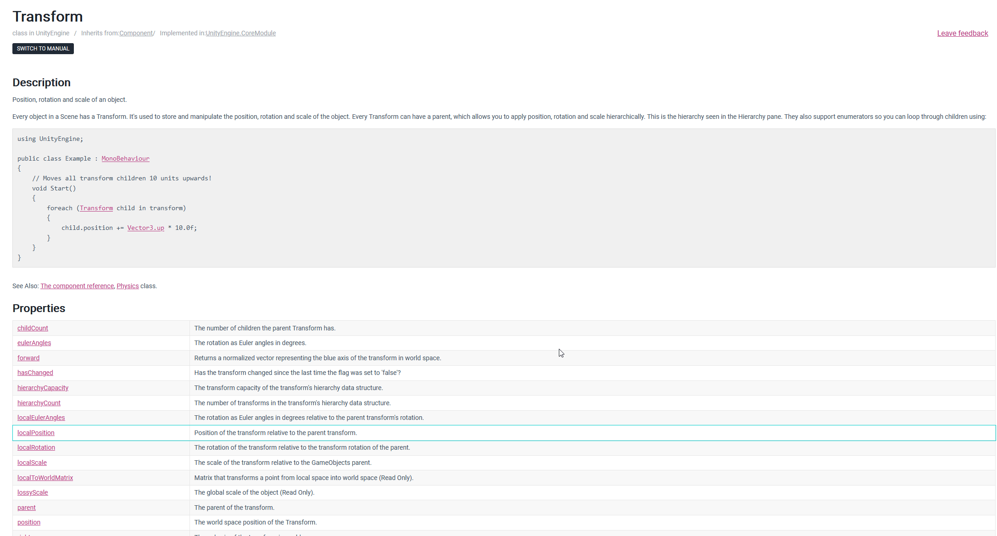The width and height of the screenshot is (997, 536).
Task: Open the Leave feedback link
Action: click(x=962, y=33)
